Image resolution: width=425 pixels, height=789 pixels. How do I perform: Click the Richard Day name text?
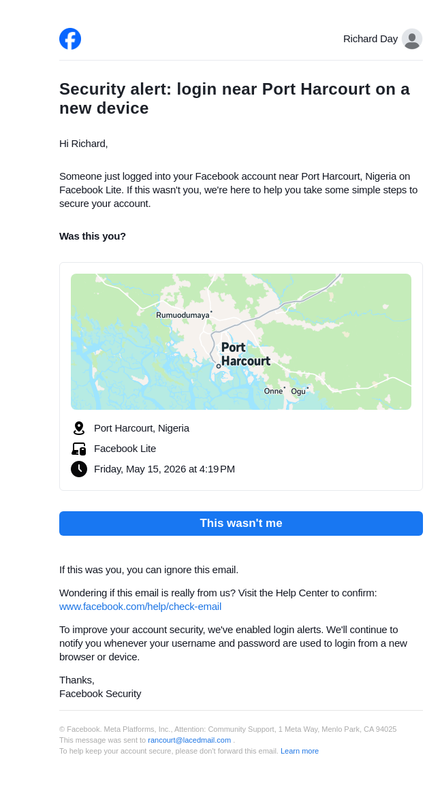[x=371, y=39]
